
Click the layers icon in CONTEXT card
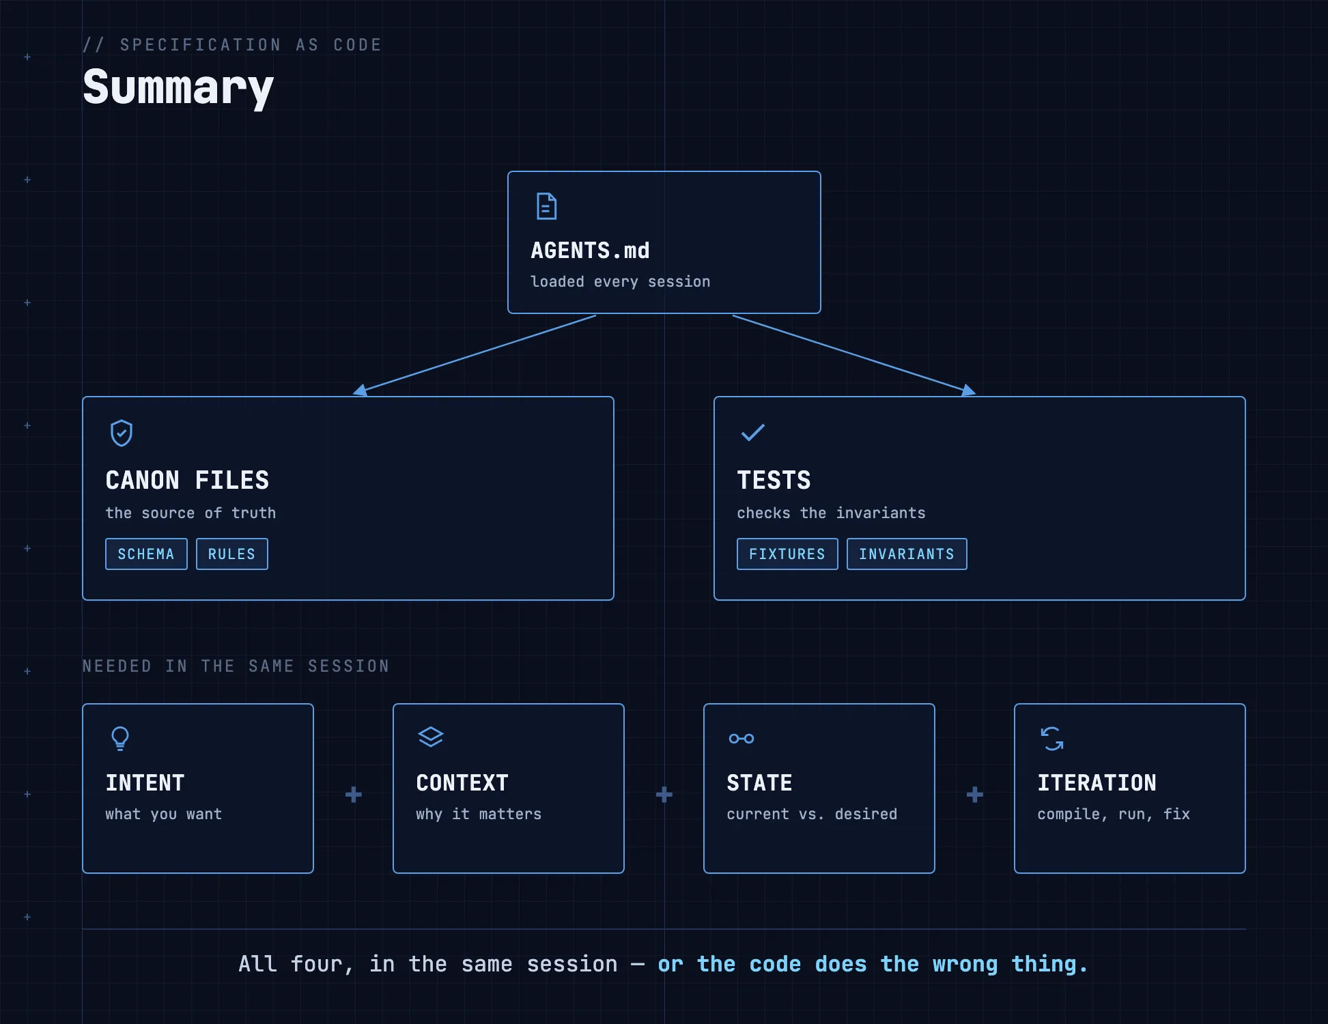point(431,737)
